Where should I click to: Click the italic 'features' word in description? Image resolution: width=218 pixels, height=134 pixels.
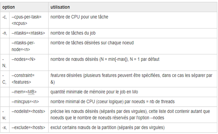58,76
